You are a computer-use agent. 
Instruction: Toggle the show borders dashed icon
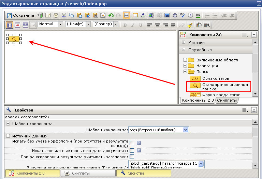127,15
